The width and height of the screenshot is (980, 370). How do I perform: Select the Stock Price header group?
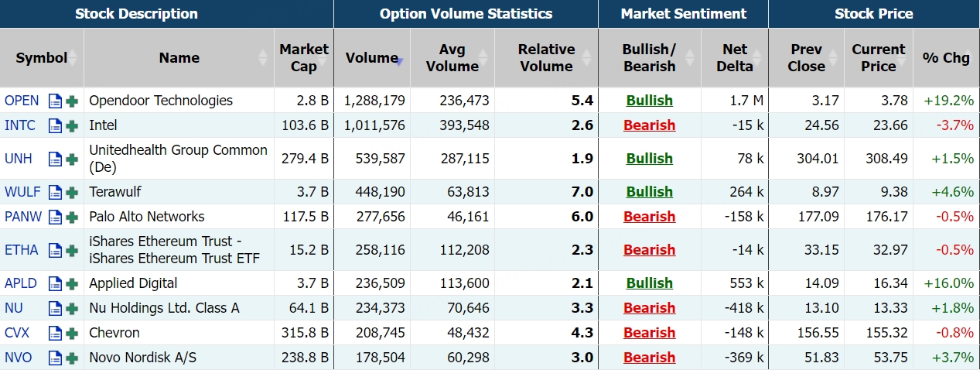point(874,14)
